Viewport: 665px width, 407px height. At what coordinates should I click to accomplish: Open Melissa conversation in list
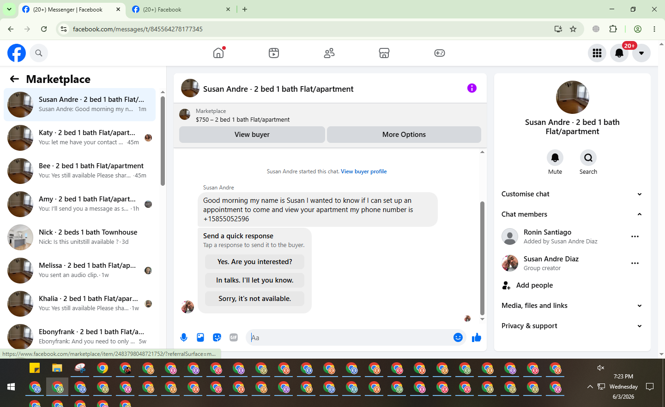pyautogui.click(x=80, y=271)
